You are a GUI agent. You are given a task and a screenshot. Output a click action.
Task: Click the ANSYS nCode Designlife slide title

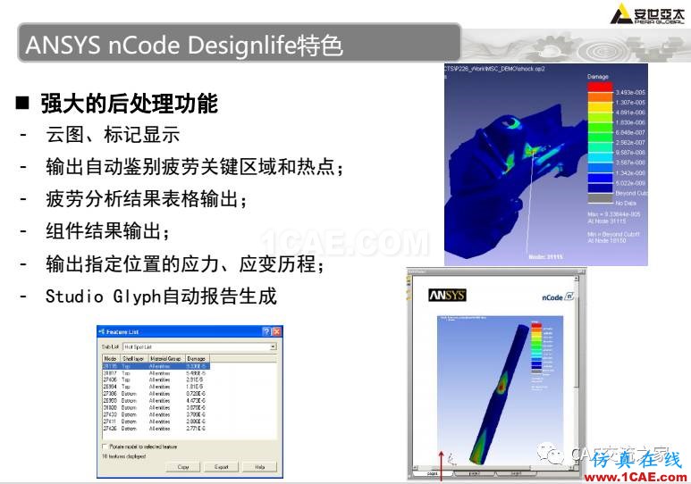pos(184,46)
